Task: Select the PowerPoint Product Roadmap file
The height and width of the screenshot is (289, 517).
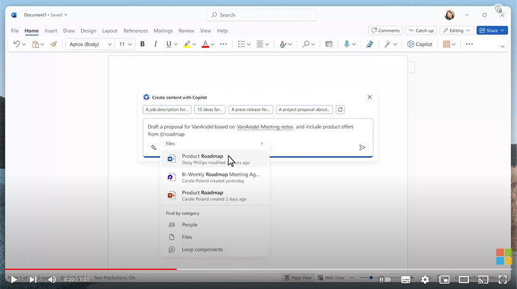Action: pyautogui.click(x=215, y=196)
